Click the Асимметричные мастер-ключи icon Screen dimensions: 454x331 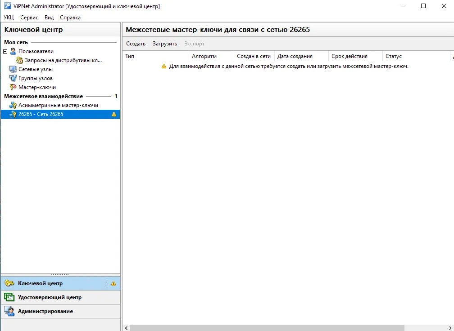tap(13, 105)
